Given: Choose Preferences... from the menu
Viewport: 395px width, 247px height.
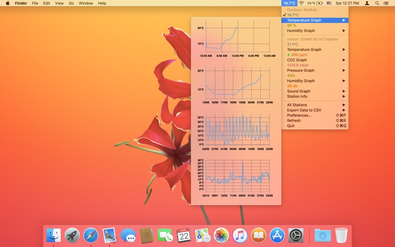Looking at the screenshot, I should pyautogui.click(x=299, y=115).
